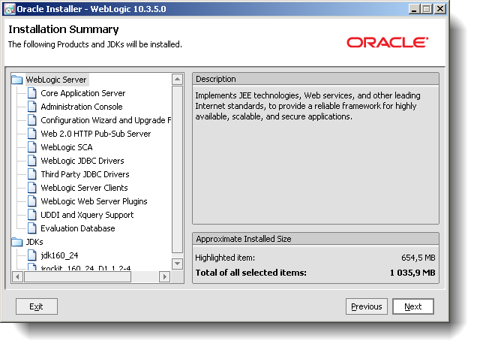Select the WebLogic Server tree node

coord(56,80)
